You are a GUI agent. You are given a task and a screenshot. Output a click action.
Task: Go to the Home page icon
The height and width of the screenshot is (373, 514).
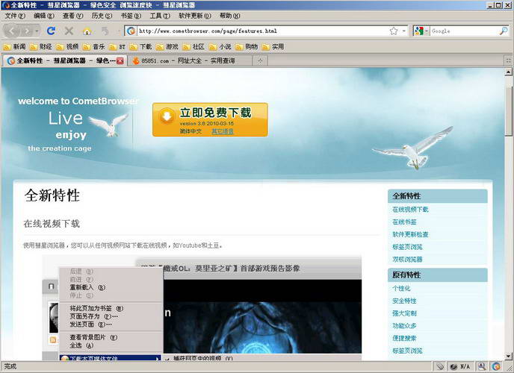(87, 31)
